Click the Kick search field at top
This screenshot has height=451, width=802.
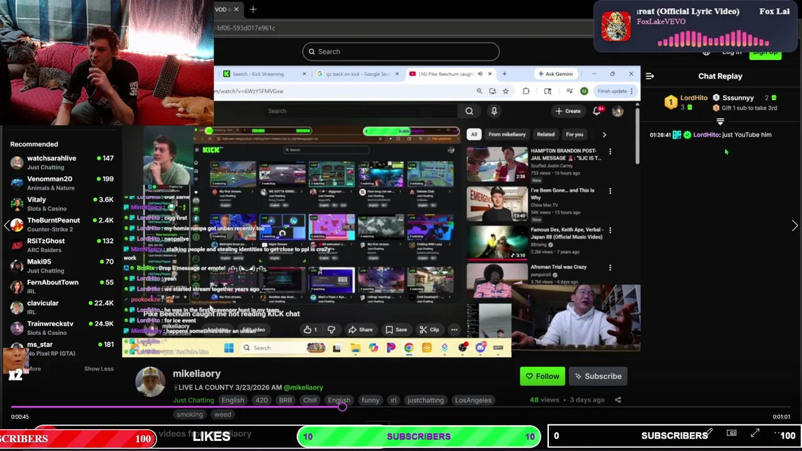[401, 51]
